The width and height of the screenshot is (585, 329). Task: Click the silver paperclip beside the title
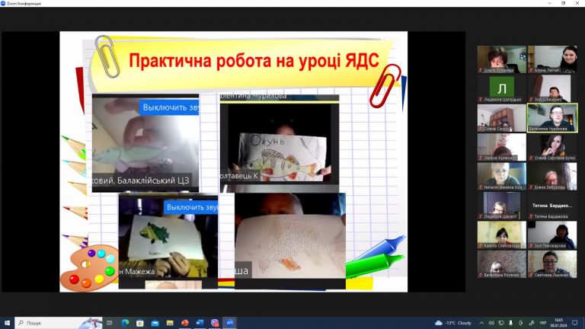pos(105,55)
